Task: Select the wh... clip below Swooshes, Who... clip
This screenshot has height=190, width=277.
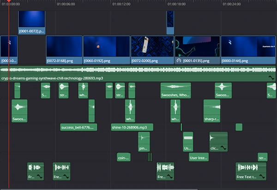Action: 175,111
